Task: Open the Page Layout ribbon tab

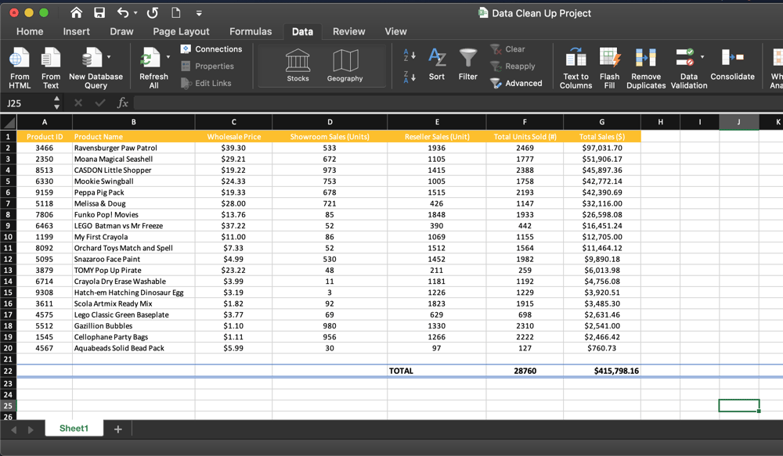Action: [181, 31]
